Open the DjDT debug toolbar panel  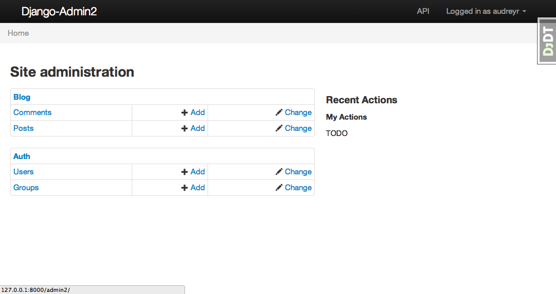(547, 41)
